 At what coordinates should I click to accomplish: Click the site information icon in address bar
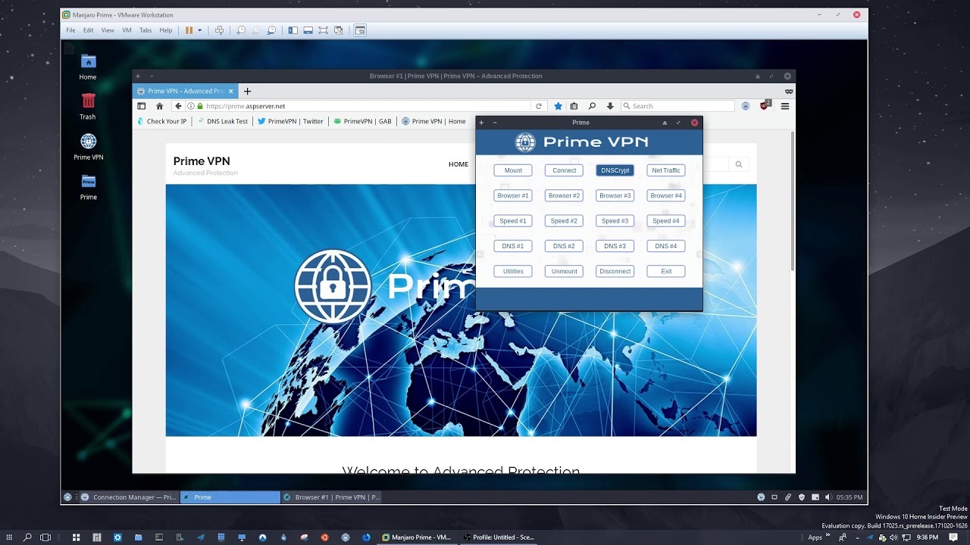(191, 106)
